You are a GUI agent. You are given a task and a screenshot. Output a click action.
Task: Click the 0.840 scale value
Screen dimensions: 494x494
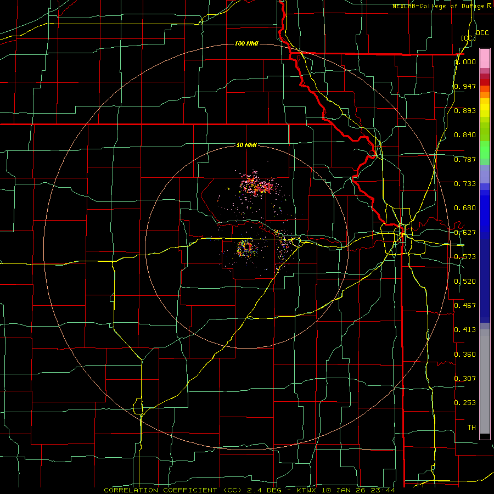(465, 135)
